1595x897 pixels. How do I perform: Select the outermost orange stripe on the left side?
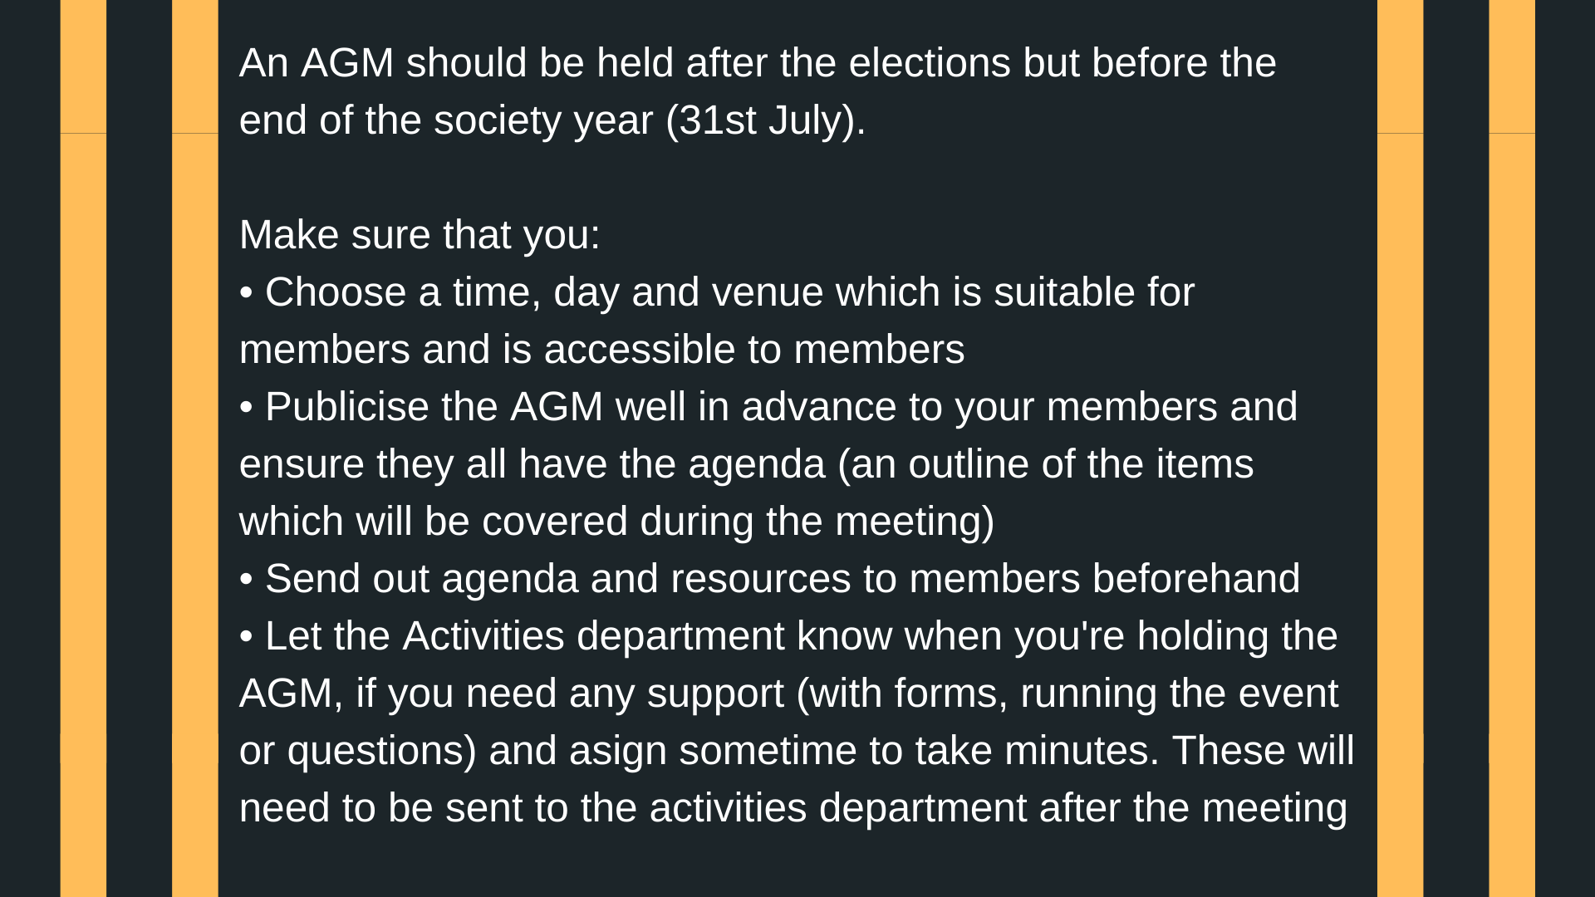click(83, 448)
